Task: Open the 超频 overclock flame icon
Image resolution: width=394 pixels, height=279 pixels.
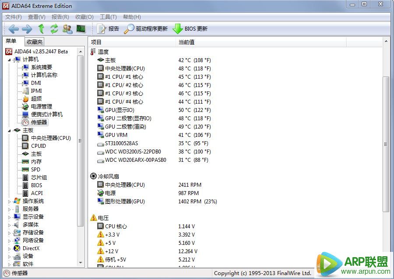Action: 25,98
